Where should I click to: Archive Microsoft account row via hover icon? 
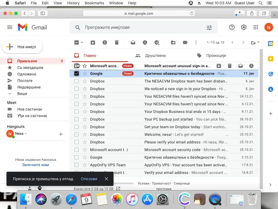(x=219, y=66)
